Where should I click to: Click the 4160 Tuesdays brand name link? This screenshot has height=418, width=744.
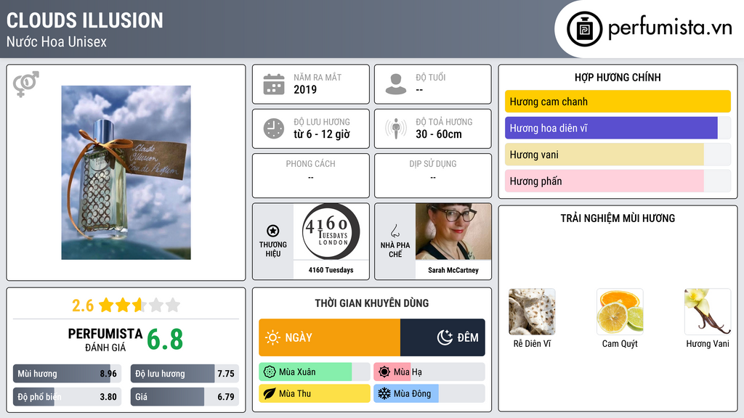click(331, 270)
